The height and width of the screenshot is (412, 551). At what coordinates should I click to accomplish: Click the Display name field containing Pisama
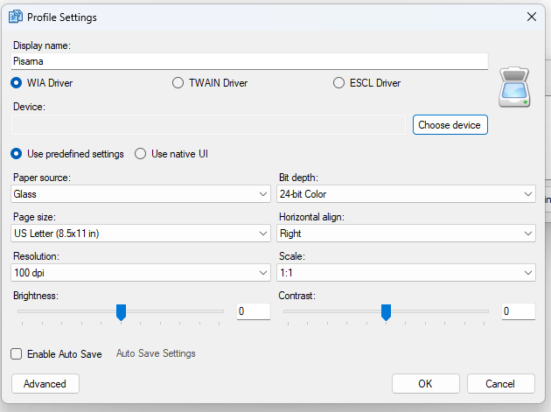click(x=249, y=61)
